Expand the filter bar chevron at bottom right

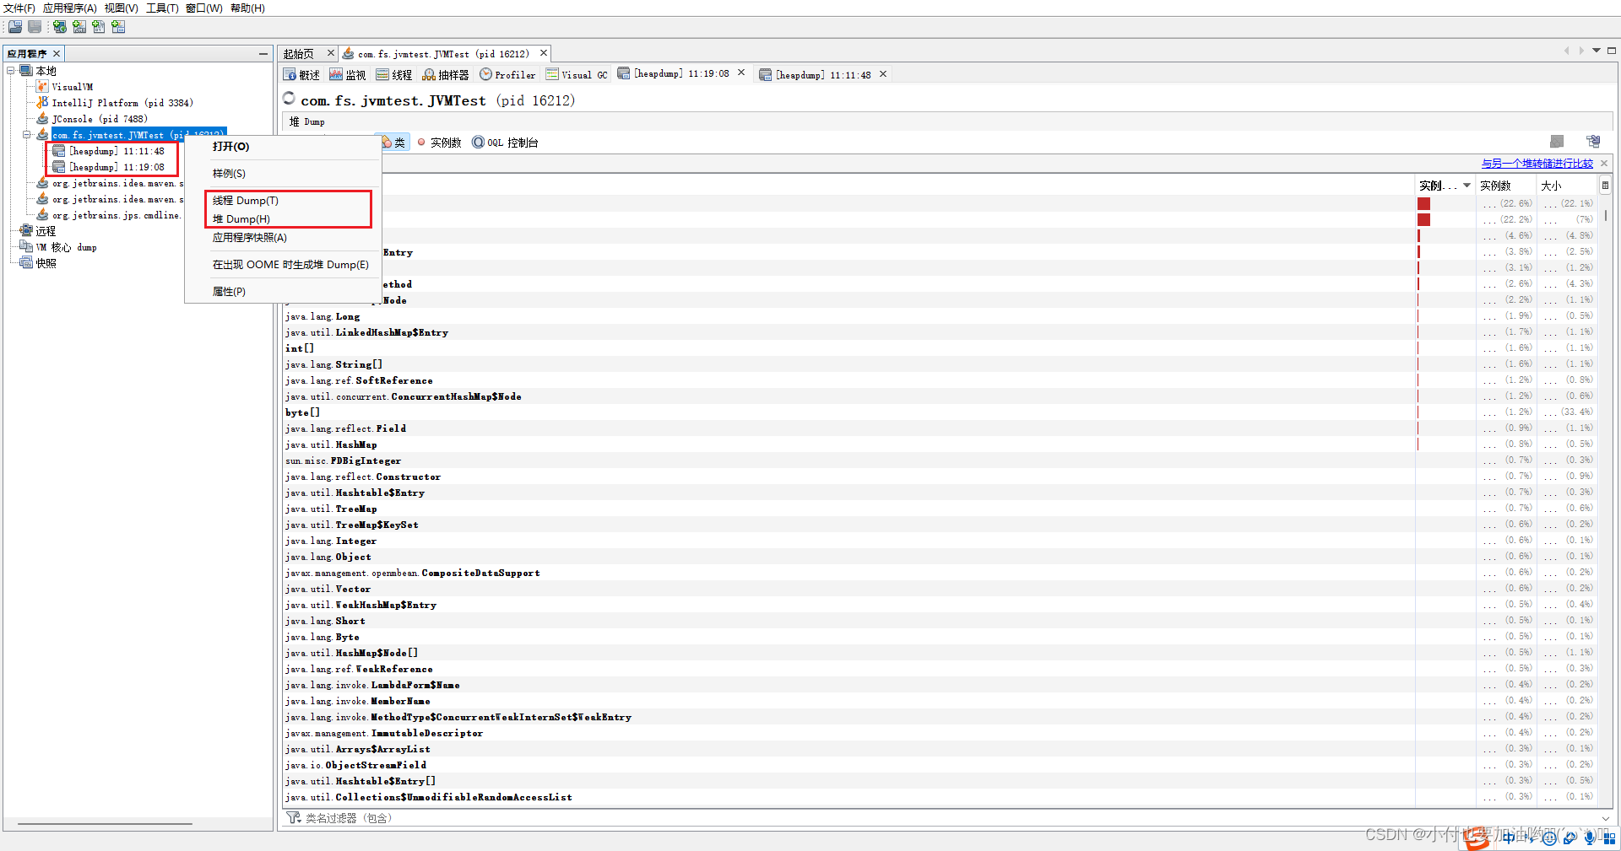tap(1605, 818)
